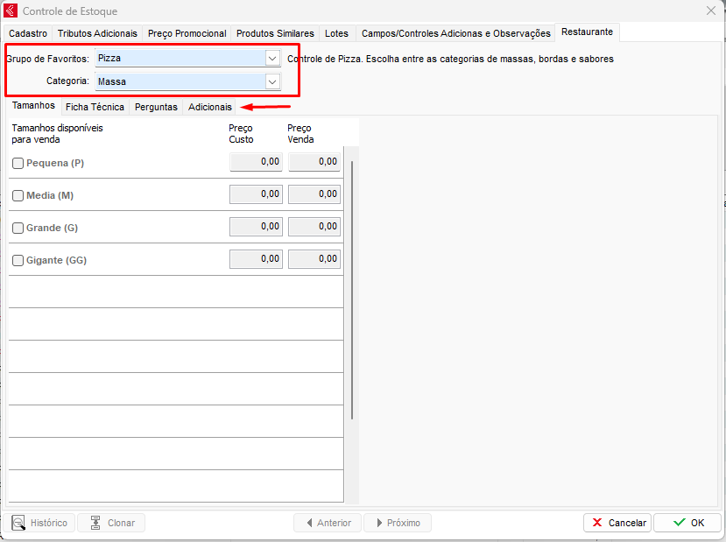Click the red X Cancelar icon
This screenshot has width=726, height=542.
click(597, 523)
